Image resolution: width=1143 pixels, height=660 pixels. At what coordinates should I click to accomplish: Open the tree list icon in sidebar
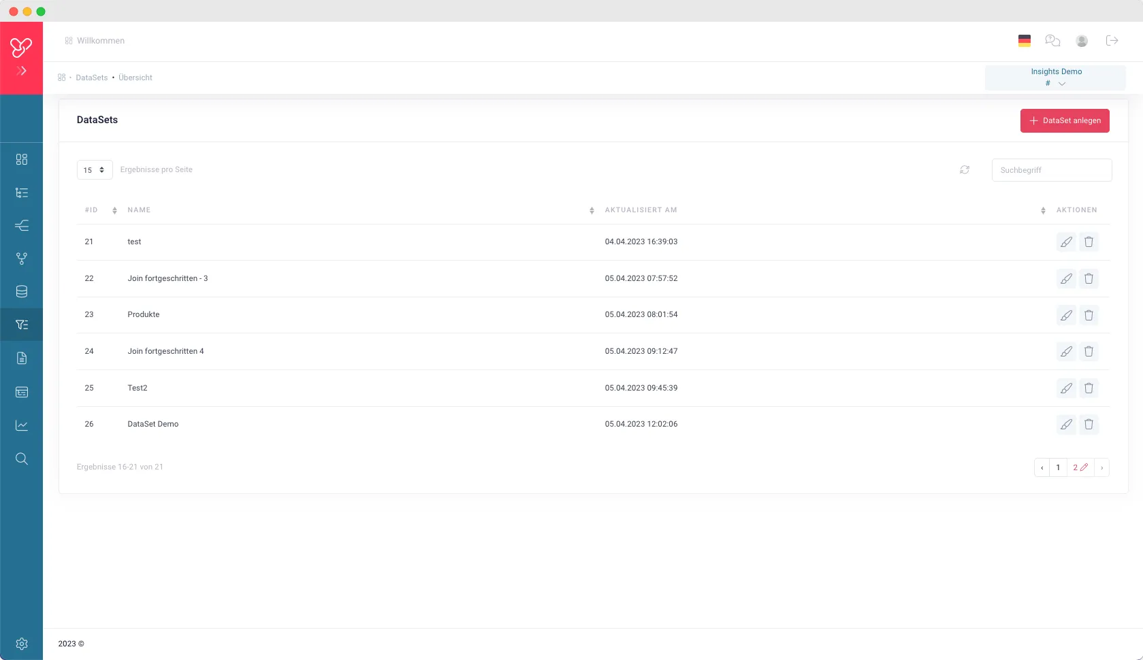(x=22, y=193)
